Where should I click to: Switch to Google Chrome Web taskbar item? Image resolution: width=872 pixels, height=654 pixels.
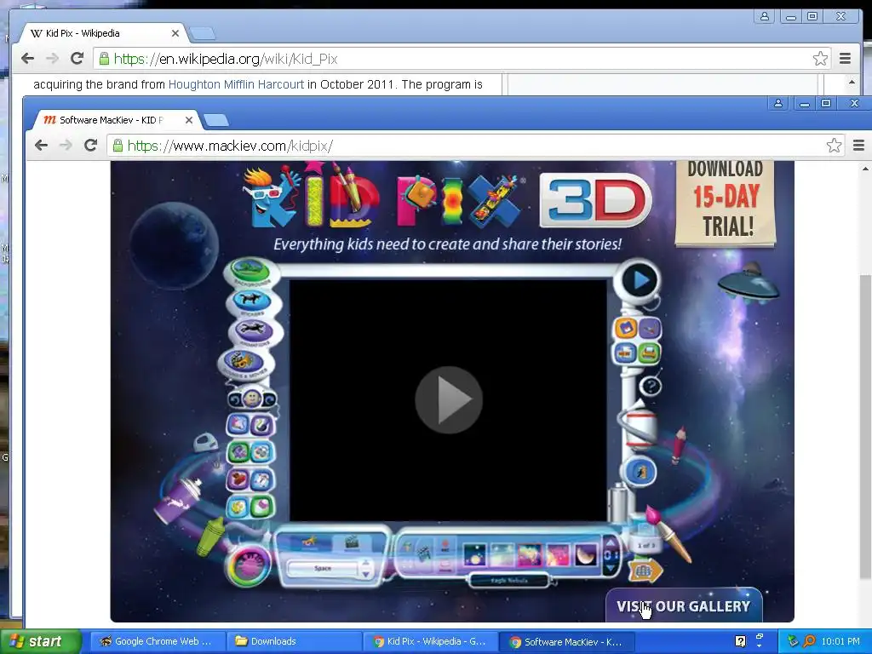pyautogui.click(x=157, y=641)
